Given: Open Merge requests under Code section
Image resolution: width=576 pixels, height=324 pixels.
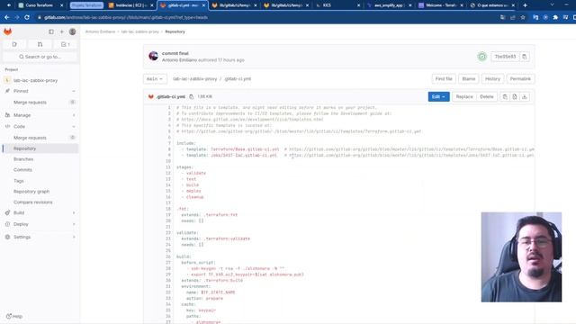Looking at the screenshot, I should click(x=30, y=138).
